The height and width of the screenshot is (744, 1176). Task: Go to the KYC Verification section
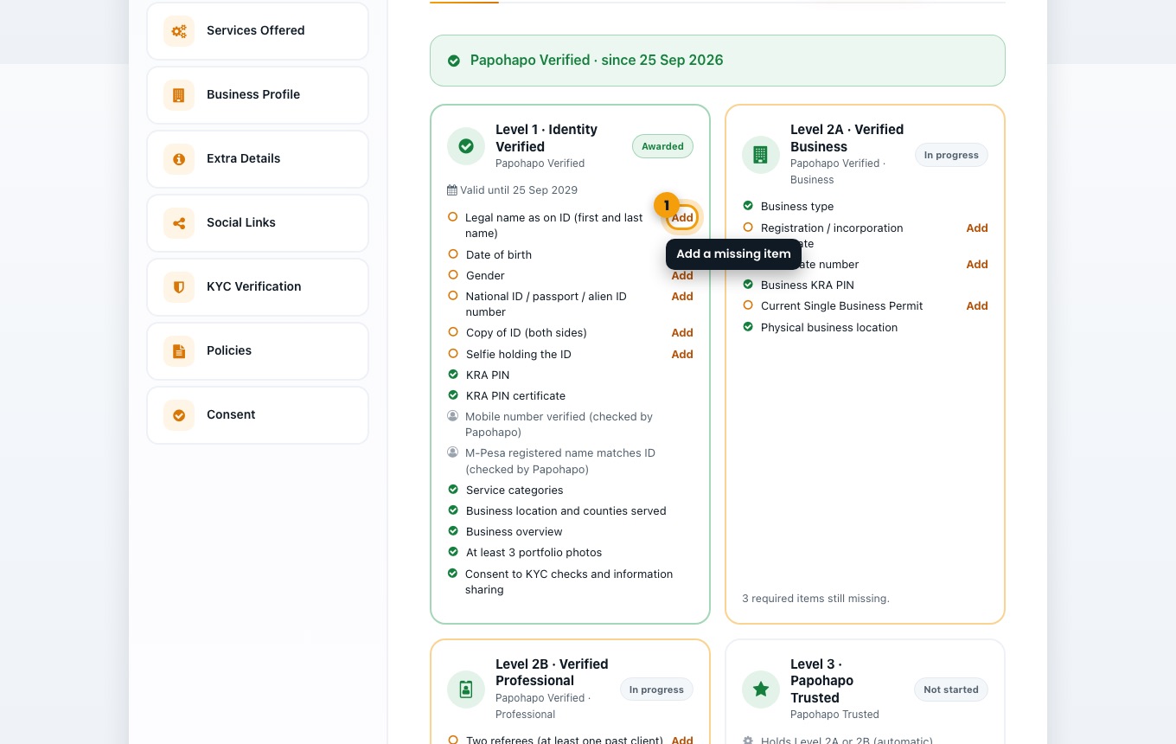point(258,287)
